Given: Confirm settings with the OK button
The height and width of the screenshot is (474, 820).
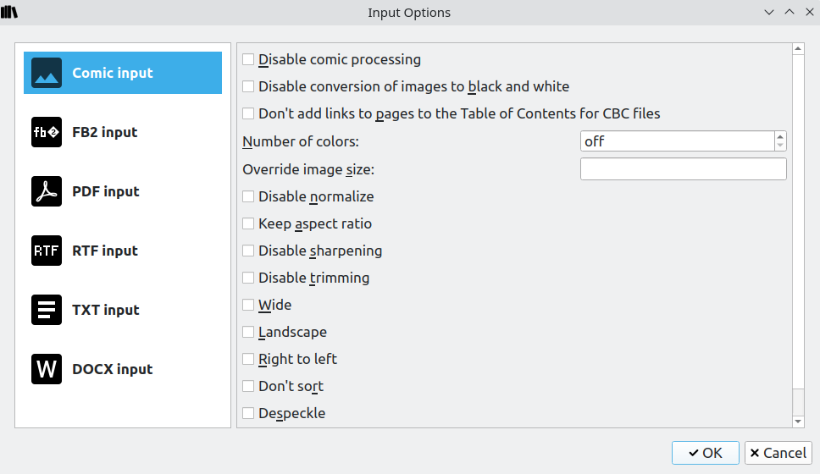Looking at the screenshot, I should 705,453.
